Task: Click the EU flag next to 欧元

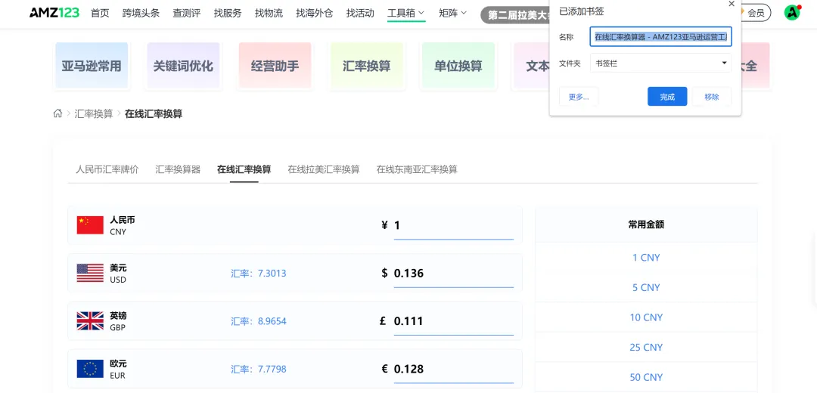Action: (90, 369)
